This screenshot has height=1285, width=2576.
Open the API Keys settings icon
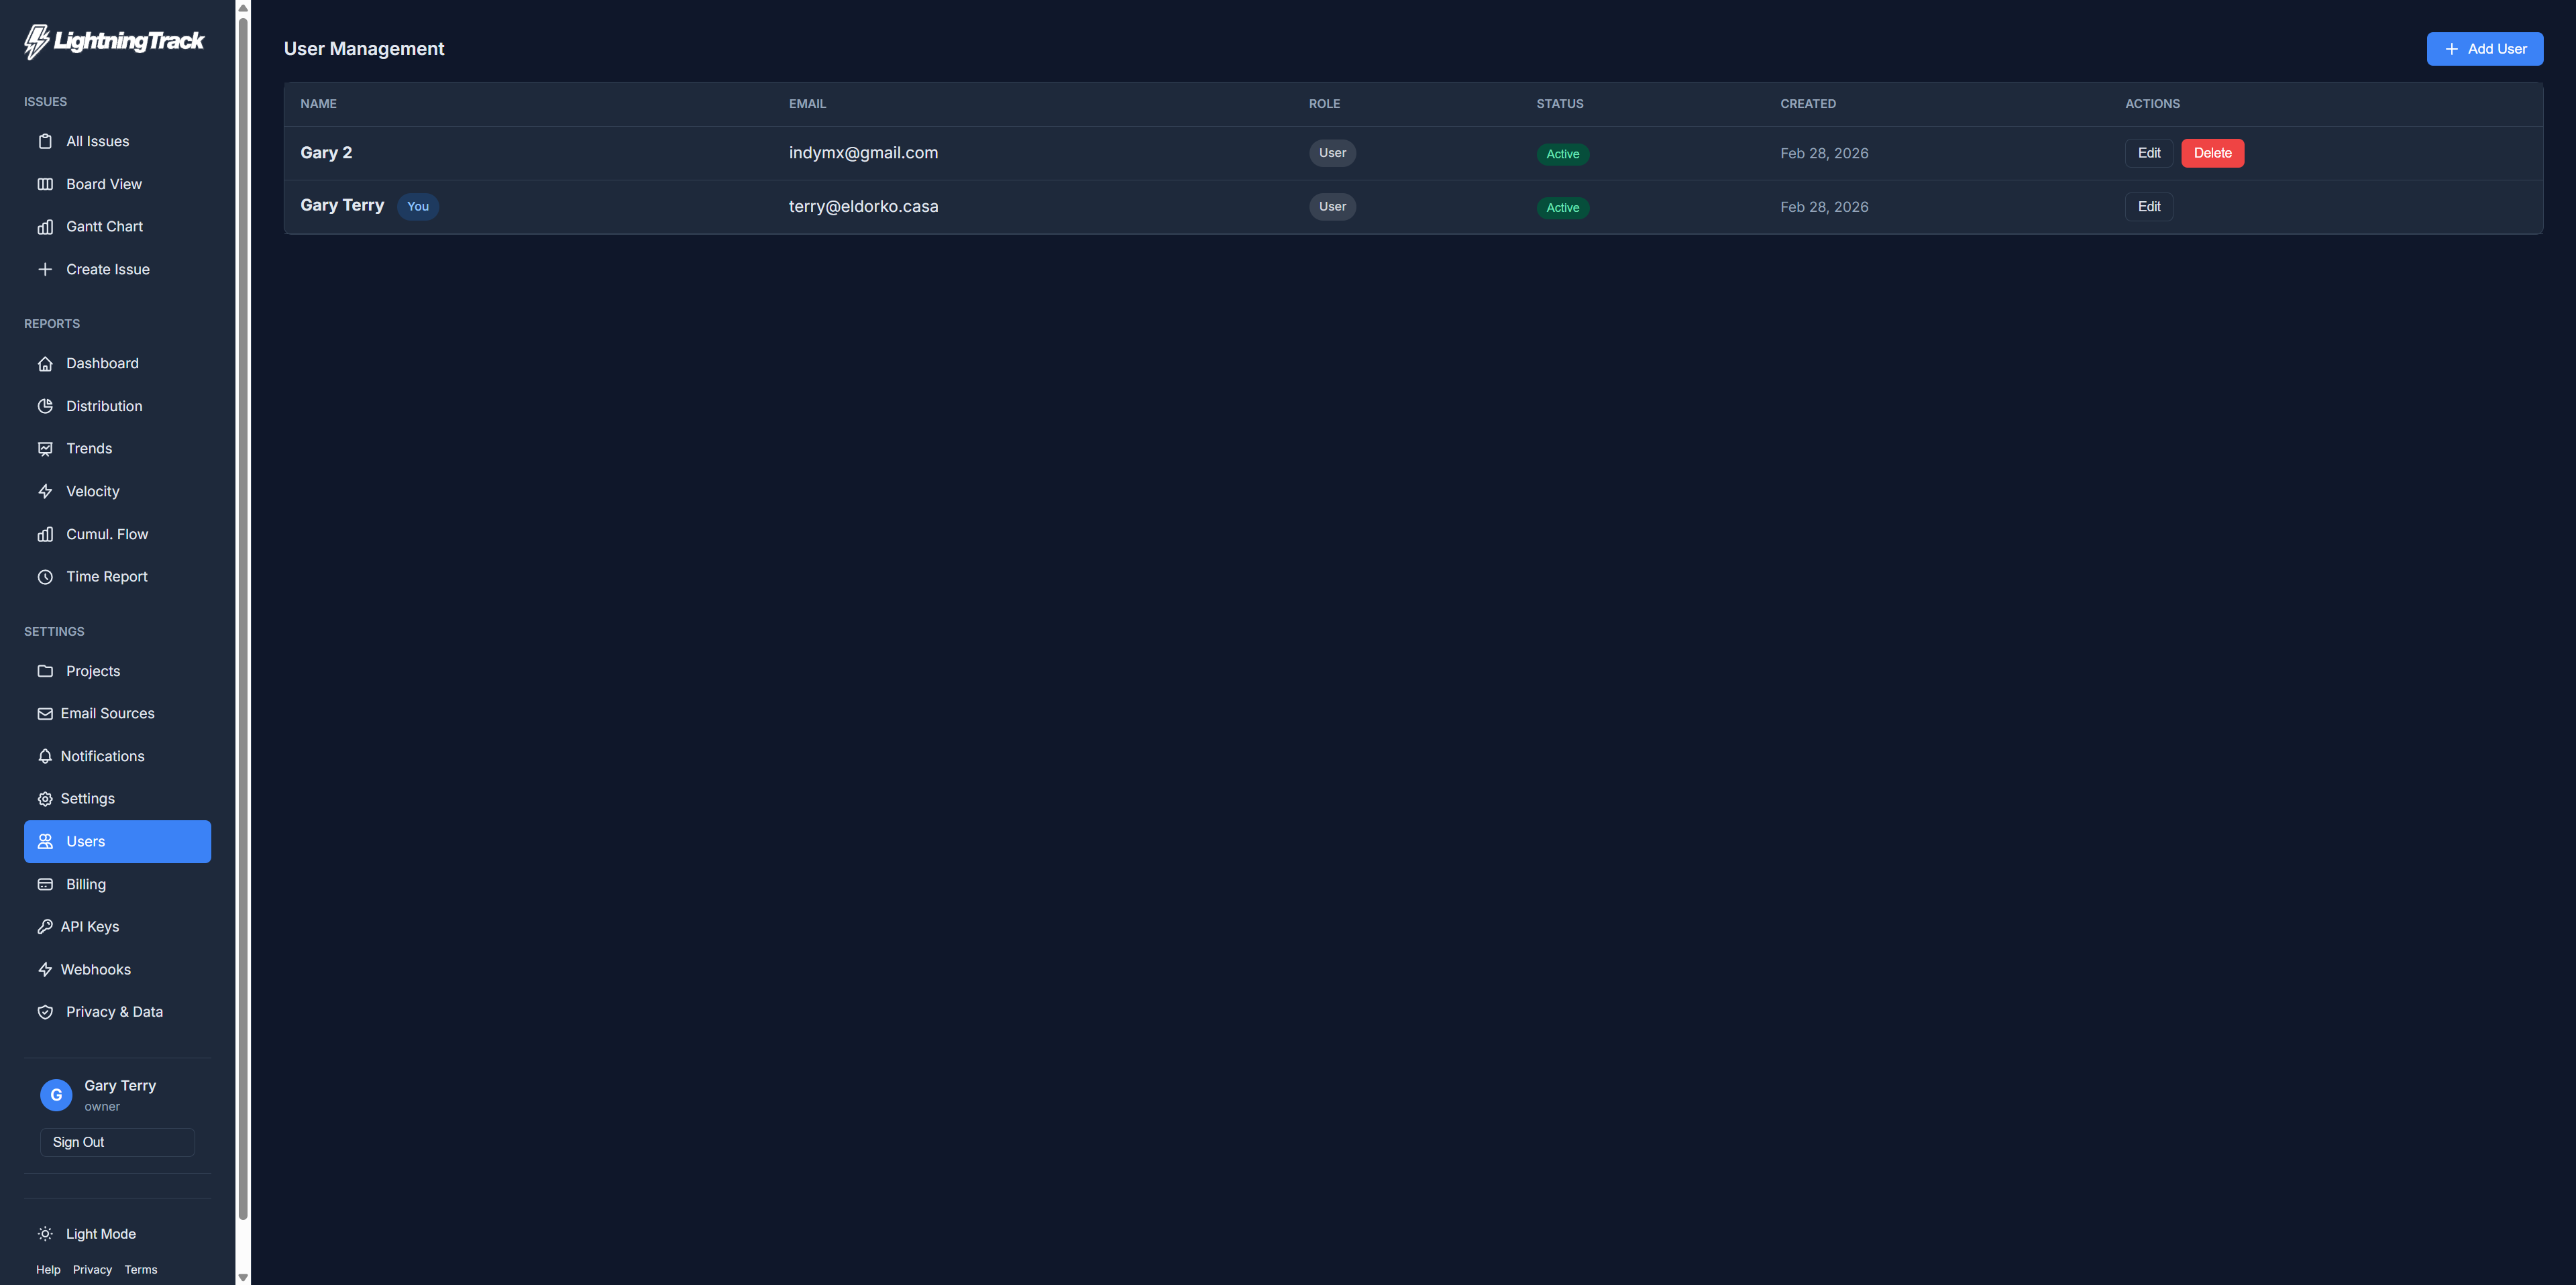46,926
